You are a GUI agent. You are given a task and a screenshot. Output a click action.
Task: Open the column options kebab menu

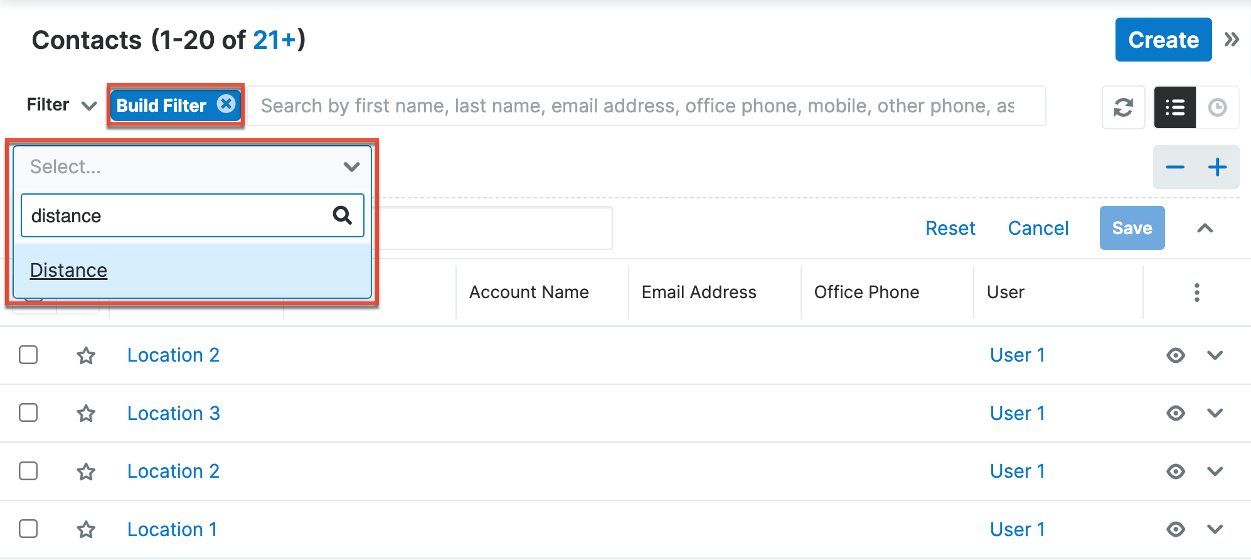point(1196,293)
